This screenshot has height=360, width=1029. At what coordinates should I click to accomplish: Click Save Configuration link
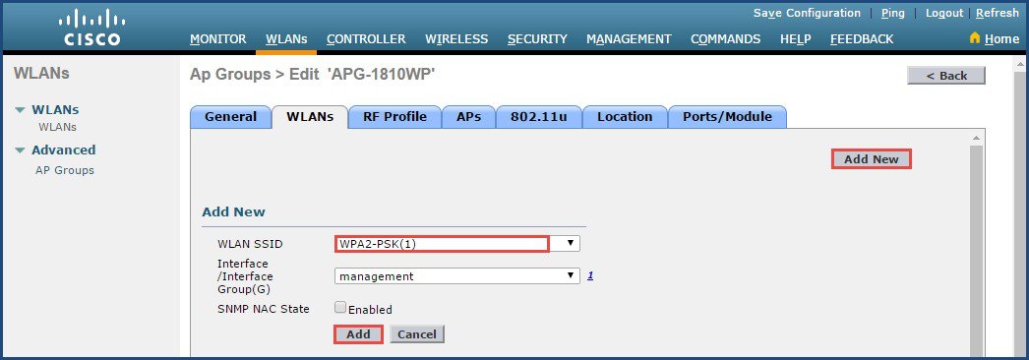coord(807,13)
